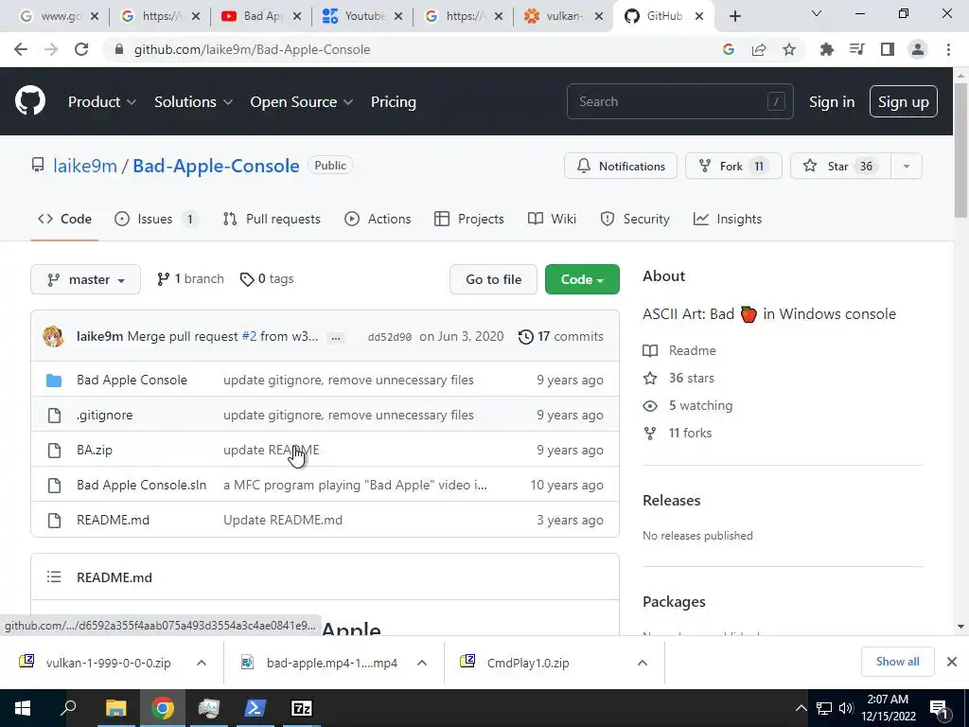Expand the Product menu

tap(102, 102)
